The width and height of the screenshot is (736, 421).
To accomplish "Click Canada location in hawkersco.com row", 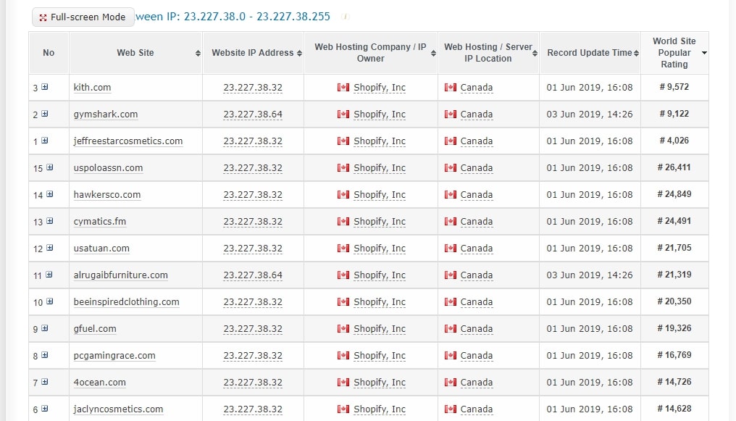I will pos(476,195).
